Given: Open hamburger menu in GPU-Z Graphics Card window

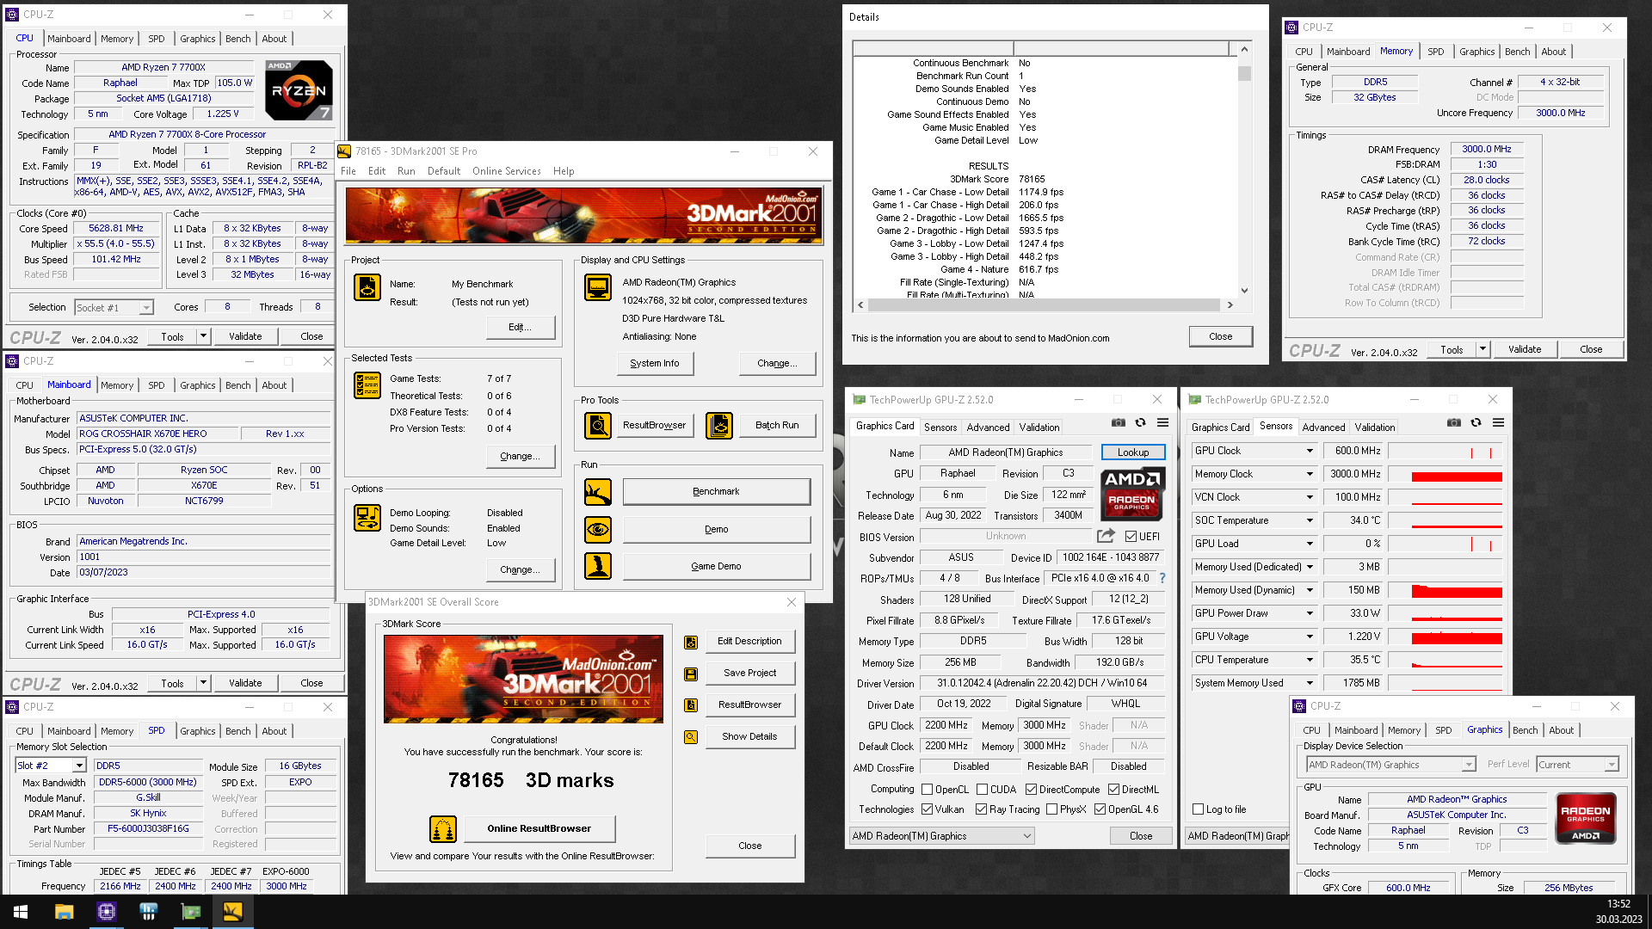Looking at the screenshot, I should [1163, 423].
